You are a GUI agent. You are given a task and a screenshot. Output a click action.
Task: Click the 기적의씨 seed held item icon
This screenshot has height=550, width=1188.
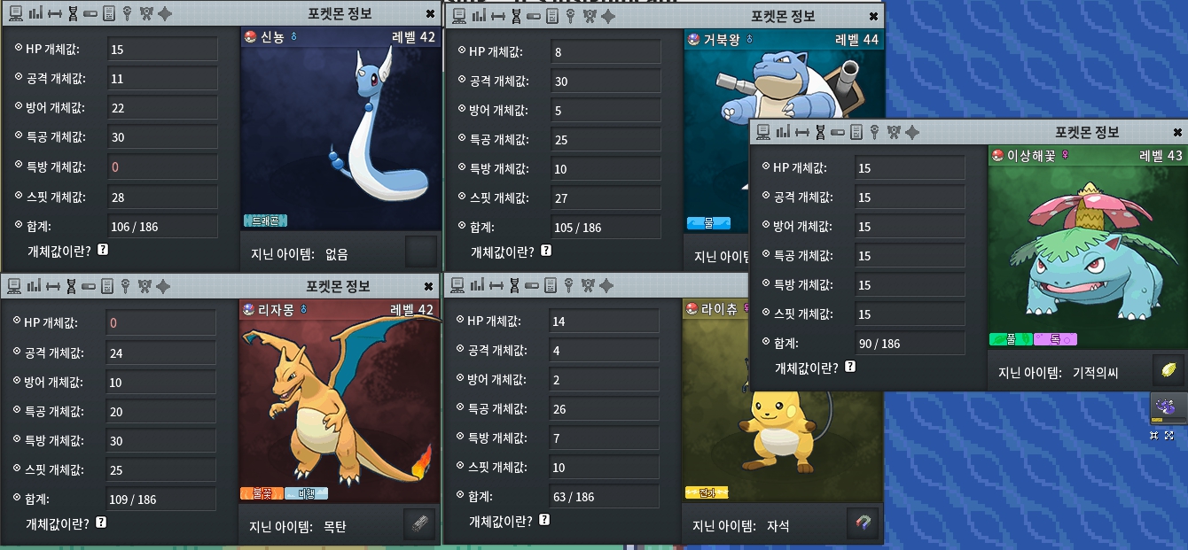point(1168,370)
